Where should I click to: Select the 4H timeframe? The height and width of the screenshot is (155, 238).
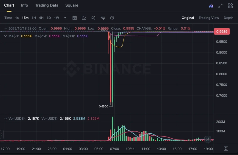pos(41,18)
